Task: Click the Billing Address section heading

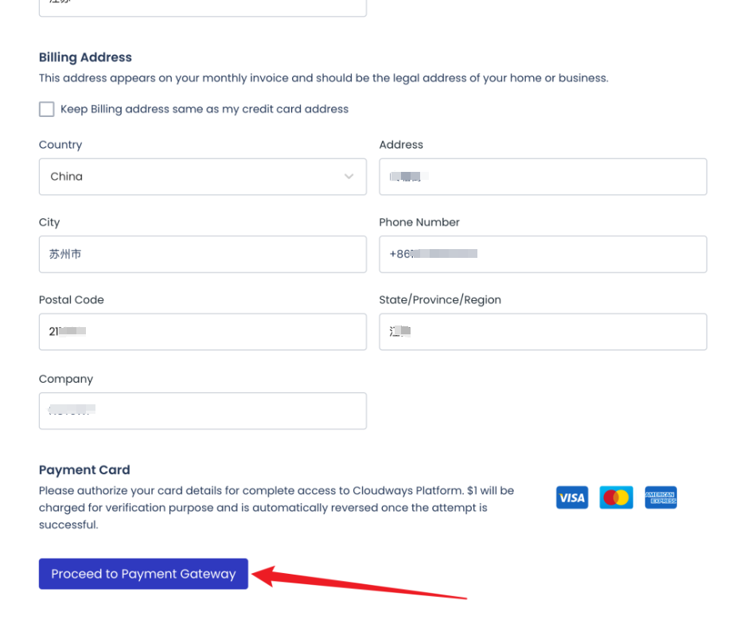Action: coord(85,57)
